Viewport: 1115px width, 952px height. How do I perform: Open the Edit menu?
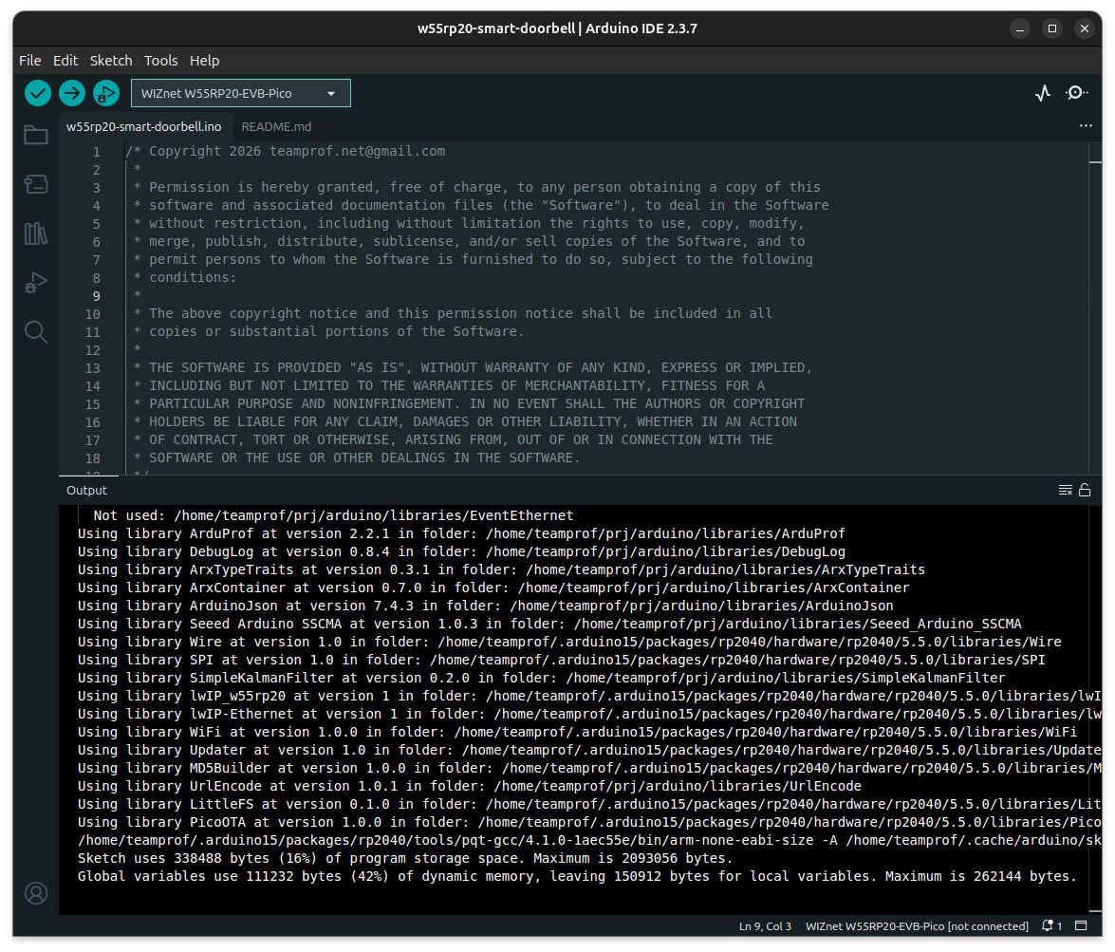coord(65,61)
